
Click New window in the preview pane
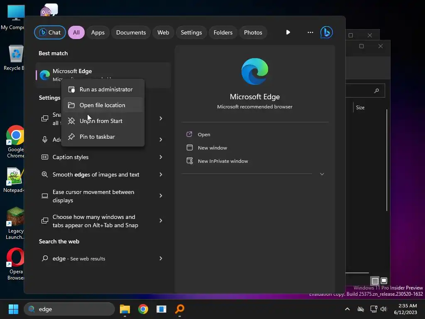(212, 148)
